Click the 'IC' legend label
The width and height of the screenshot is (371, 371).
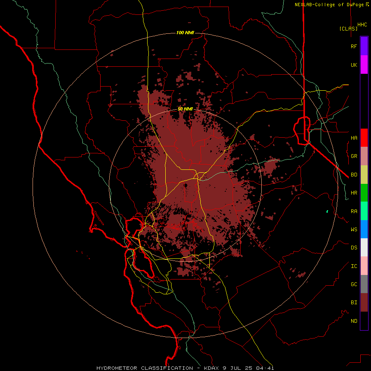click(354, 266)
